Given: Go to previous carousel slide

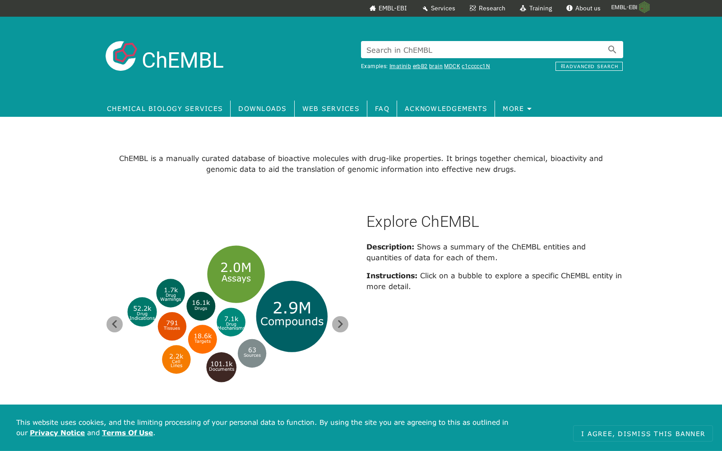Looking at the screenshot, I should point(115,324).
